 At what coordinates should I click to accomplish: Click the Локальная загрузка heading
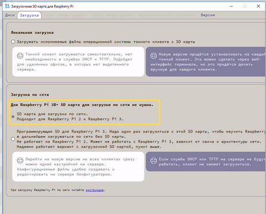[x=32, y=33]
